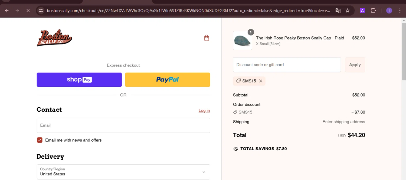Click the 'TOTAL SAVINGS $7.80' text

click(x=263, y=149)
